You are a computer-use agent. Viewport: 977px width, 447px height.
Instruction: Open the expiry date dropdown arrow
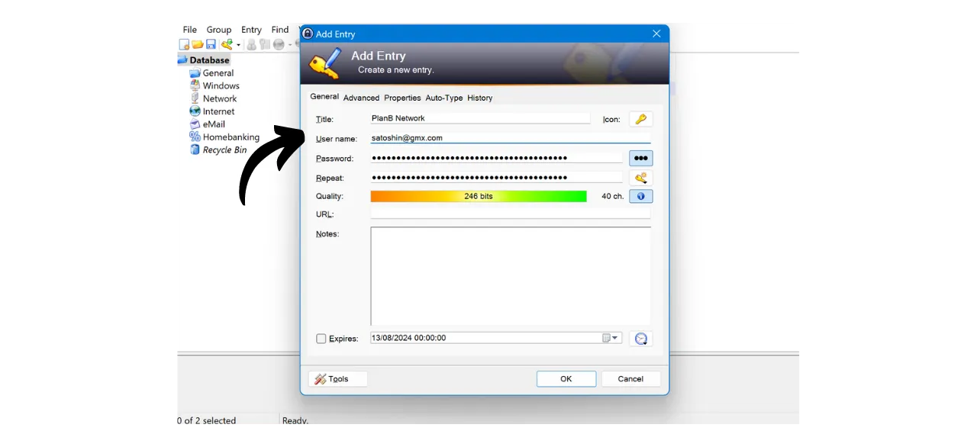[614, 337]
